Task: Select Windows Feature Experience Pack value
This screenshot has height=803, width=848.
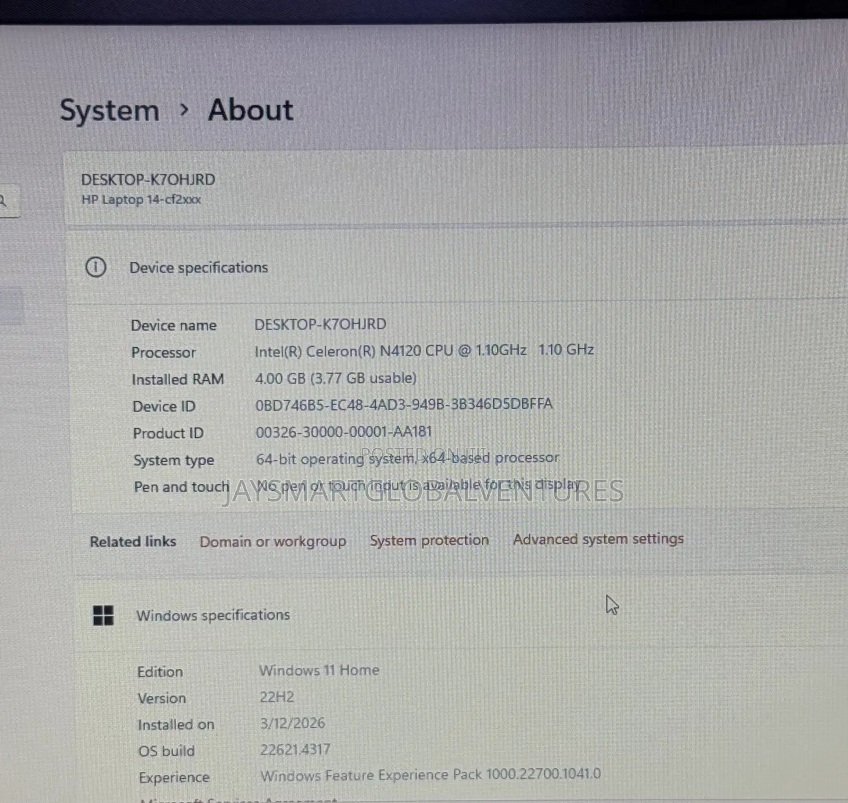Action: 430,775
